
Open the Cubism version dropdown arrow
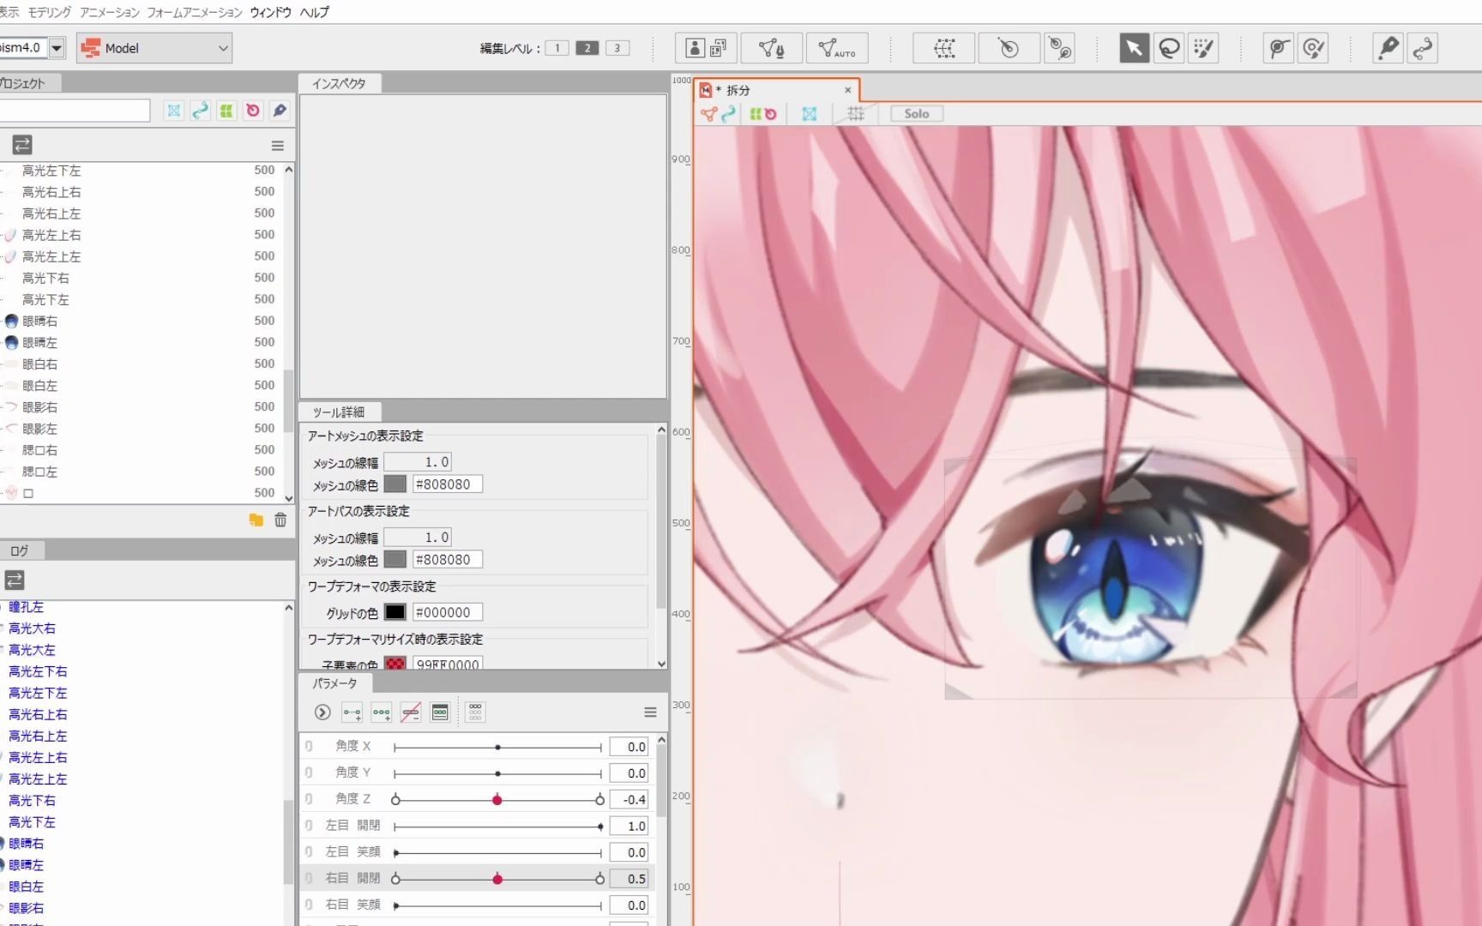tap(57, 48)
